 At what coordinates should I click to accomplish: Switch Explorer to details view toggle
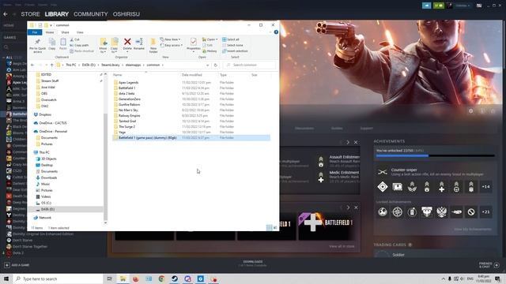point(269,228)
